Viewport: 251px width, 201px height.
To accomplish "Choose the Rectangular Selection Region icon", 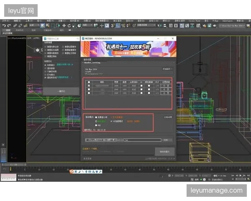I will [53, 26].
